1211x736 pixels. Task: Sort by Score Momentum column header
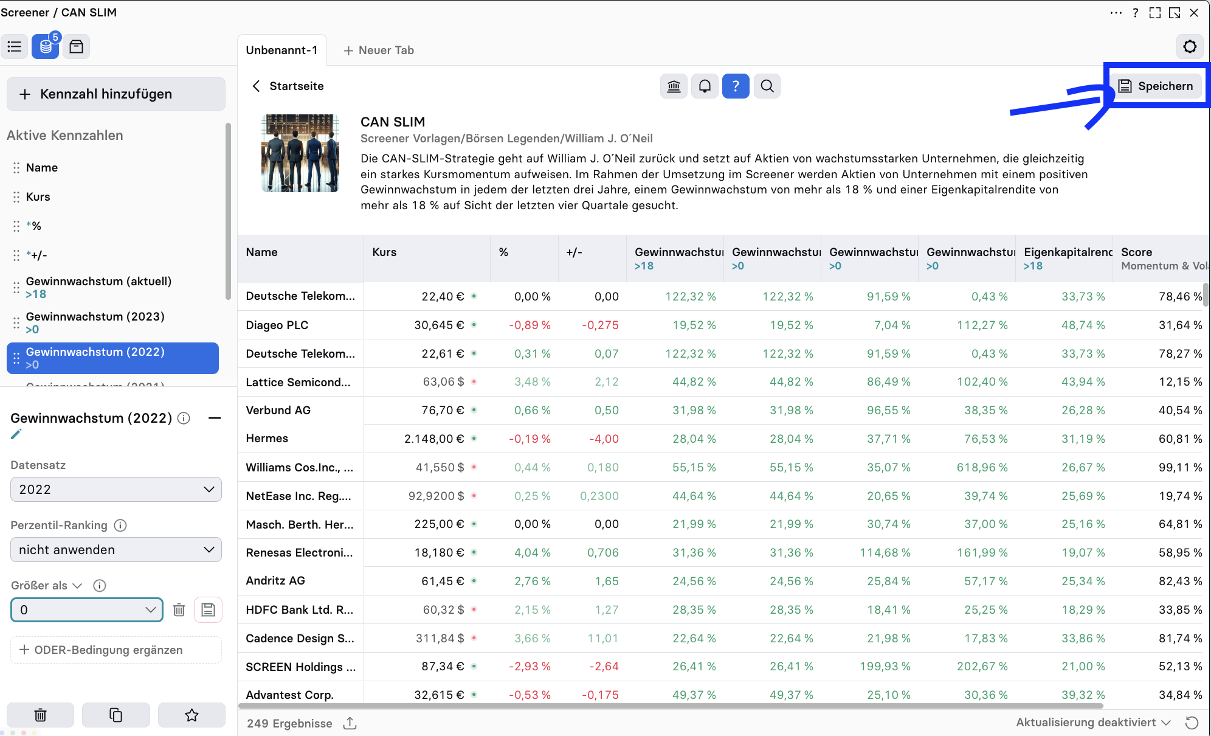coord(1162,259)
